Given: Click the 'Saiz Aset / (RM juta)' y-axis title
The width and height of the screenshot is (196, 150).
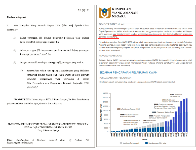Looking at the screenshot, I should click(x=101, y=112).
